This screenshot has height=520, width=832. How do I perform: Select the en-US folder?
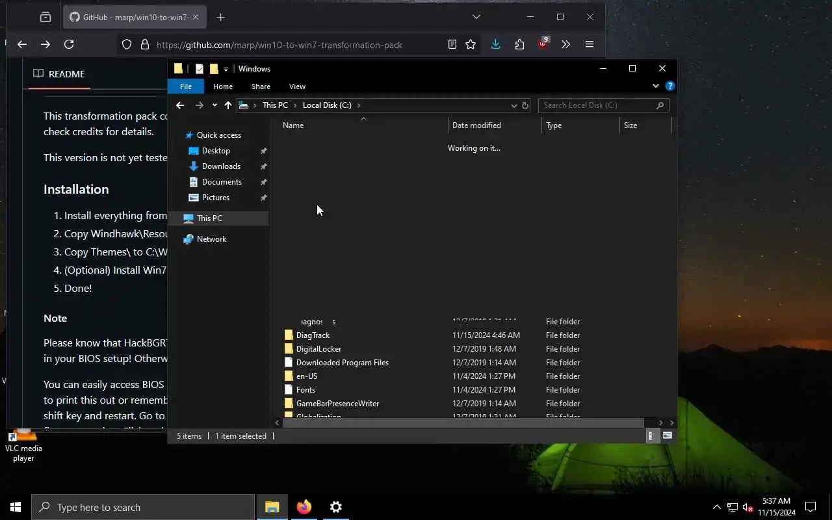307,376
